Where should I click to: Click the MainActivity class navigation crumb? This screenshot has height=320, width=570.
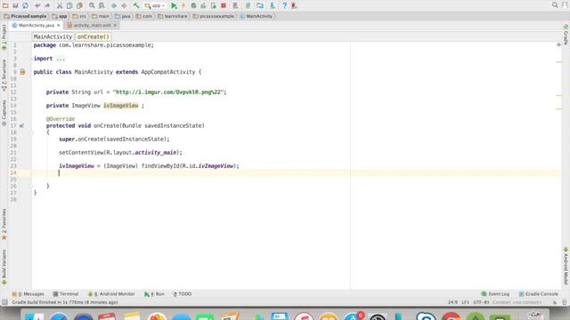(53, 36)
